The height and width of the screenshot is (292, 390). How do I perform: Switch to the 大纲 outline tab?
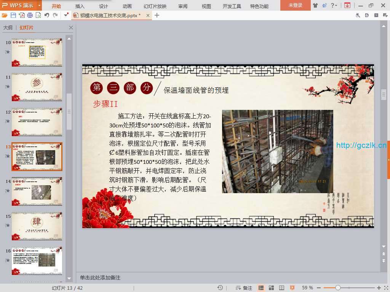(x=8, y=28)
